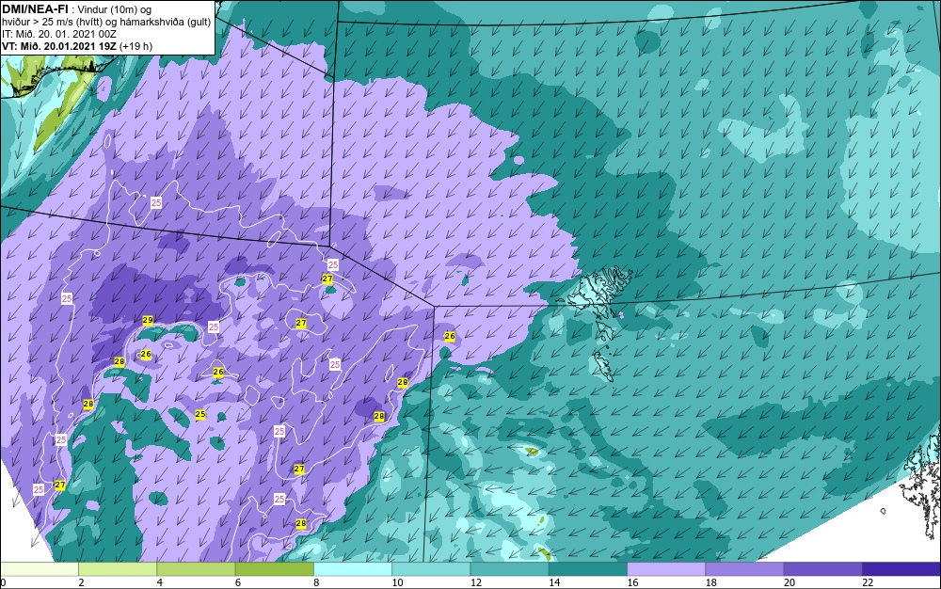Select the medium purple 18–20 m/s legend swatch
This screenshot has width=941, height=589.
tap(744, 568)
